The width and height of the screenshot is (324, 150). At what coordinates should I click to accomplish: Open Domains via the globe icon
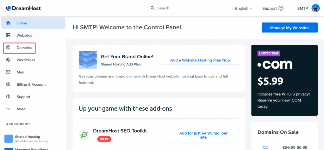click(8, 48)
